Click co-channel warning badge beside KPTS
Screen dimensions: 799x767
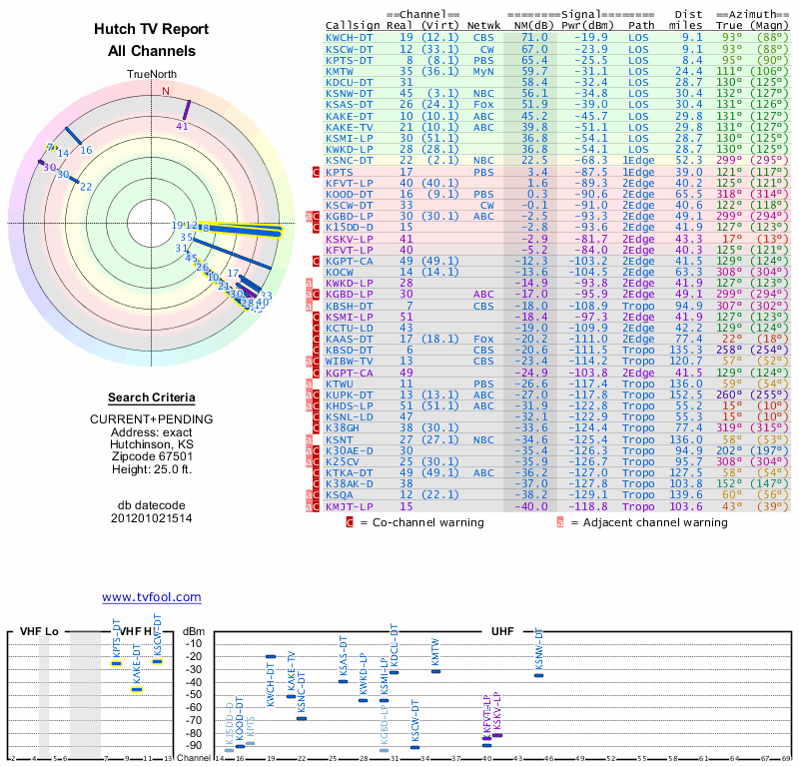pyautogui.click(x=316, y=172)
